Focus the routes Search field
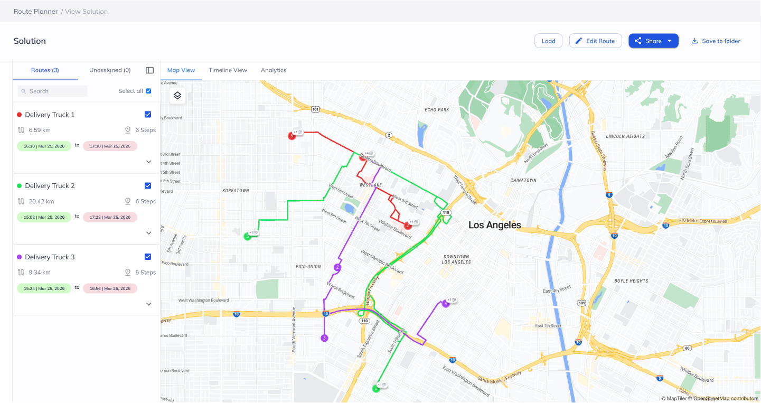Screen dimensions: 761x403 tap(52, 91)
